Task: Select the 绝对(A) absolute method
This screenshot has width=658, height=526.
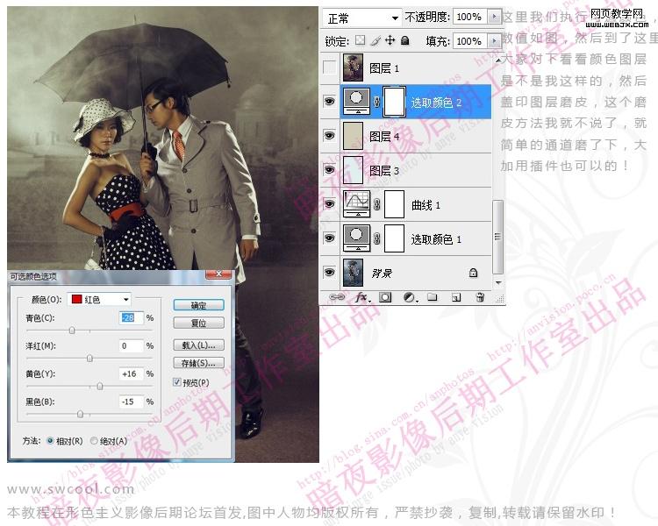Action: 94,441
